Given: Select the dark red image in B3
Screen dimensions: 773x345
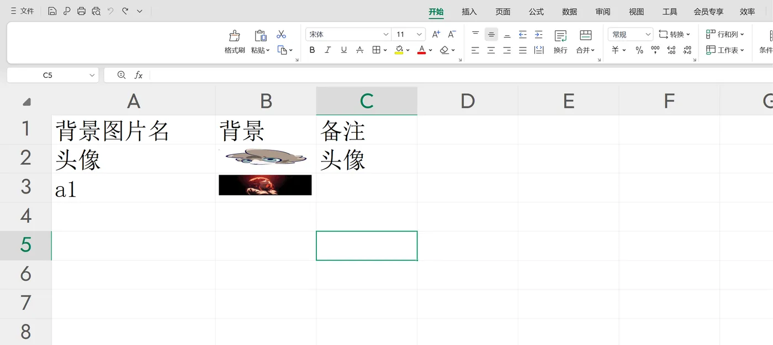Looking at the screenshot, I should (x=265, y=185).
